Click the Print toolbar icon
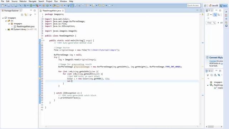Image resolution: width=229 pixels, height=129 pixels. [x=16, y=6]
